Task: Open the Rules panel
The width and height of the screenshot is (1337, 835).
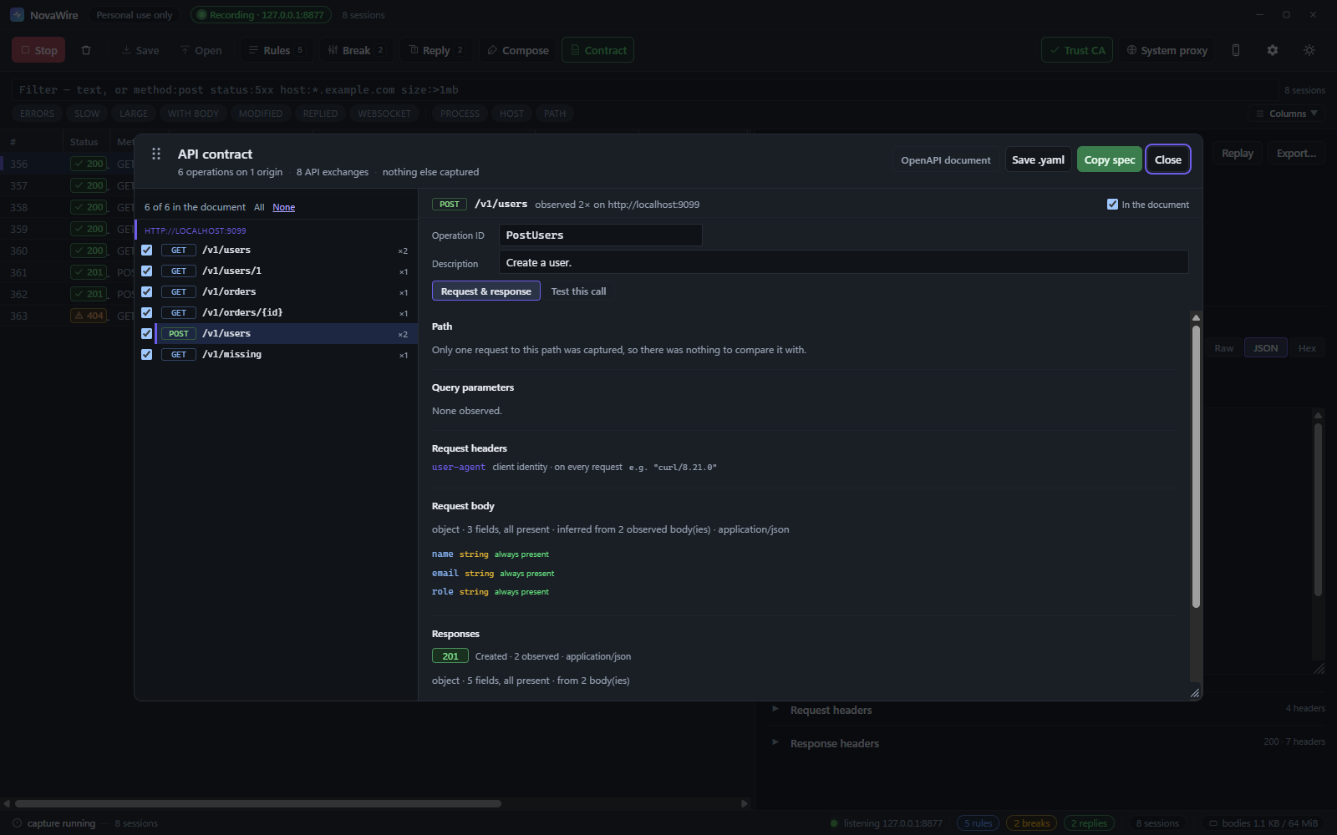Action: [277, 50]
